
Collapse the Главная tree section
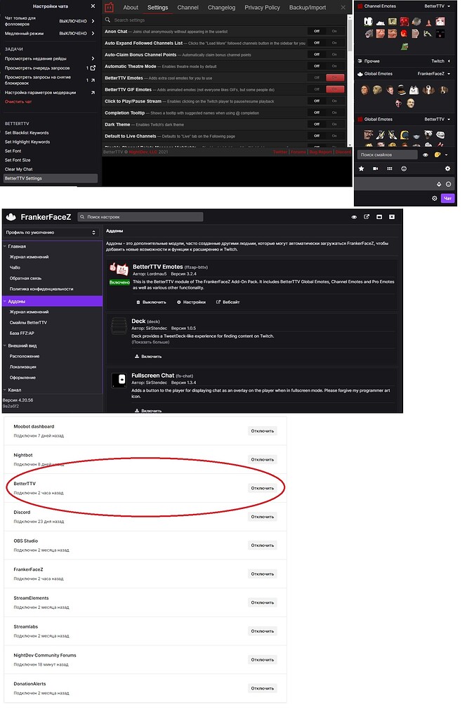[5, 246]
